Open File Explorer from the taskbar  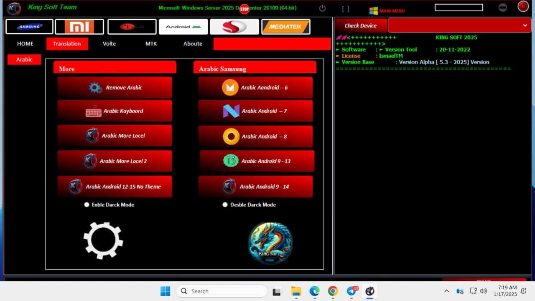pyautogui.click(x=296, y=291)
